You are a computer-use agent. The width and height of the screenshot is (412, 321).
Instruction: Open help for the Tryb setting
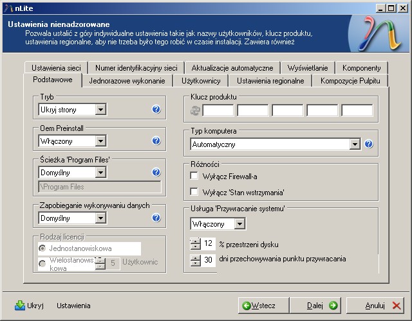pos(156,109)
